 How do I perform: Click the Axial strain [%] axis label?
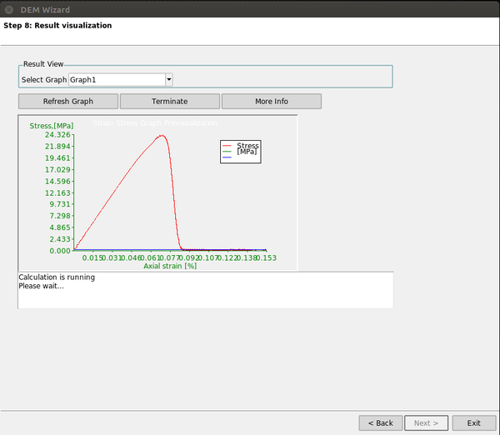(170, 267)
